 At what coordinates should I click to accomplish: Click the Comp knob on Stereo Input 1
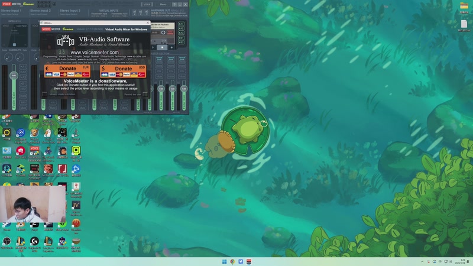click(8, 57)
